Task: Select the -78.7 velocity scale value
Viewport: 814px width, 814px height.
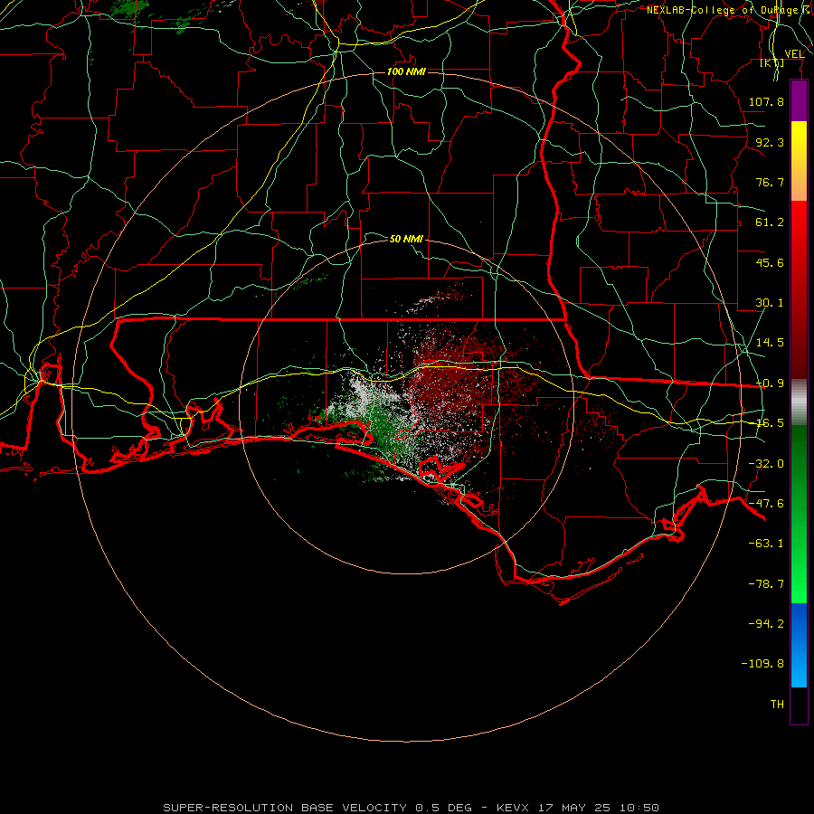Action: coord(766,584)
